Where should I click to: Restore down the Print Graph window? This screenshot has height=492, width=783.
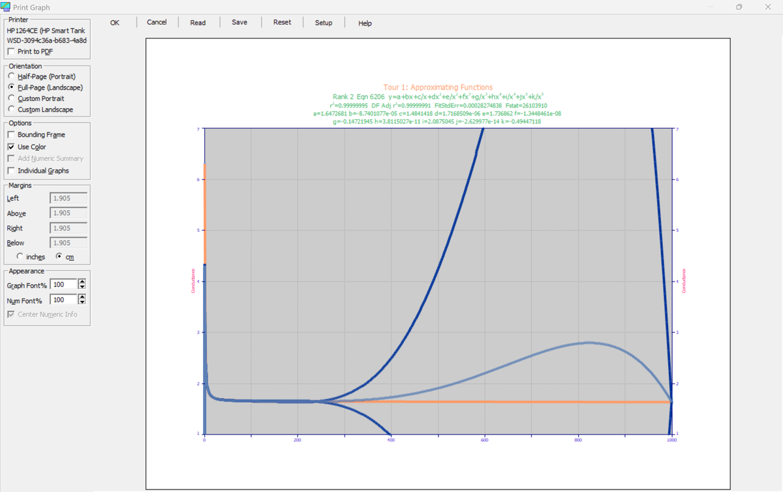click(x=739, y=7)
